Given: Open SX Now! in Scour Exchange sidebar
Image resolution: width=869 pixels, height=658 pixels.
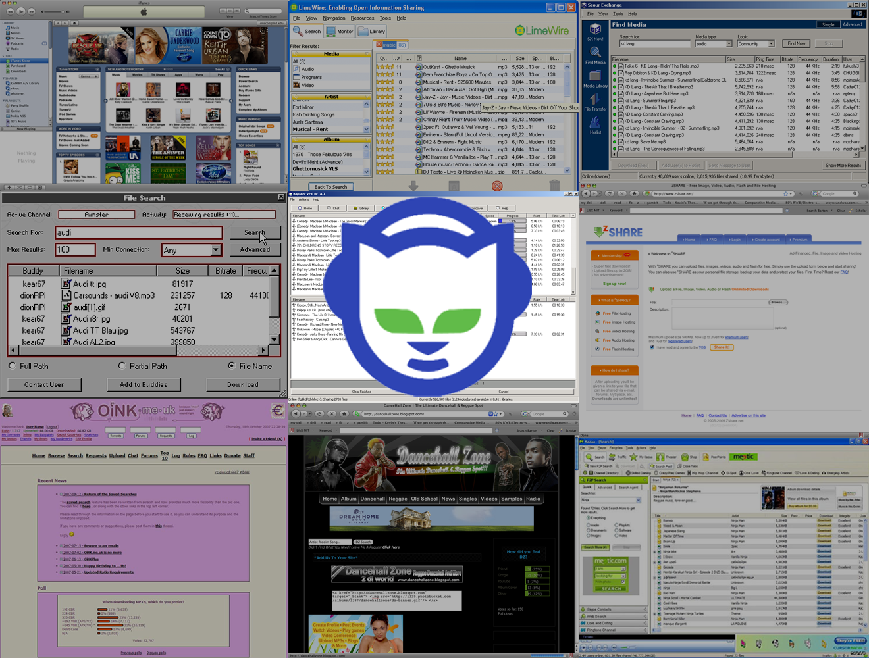Looking at the screenshot, I should pyautogui.click(x=595, y=32).
